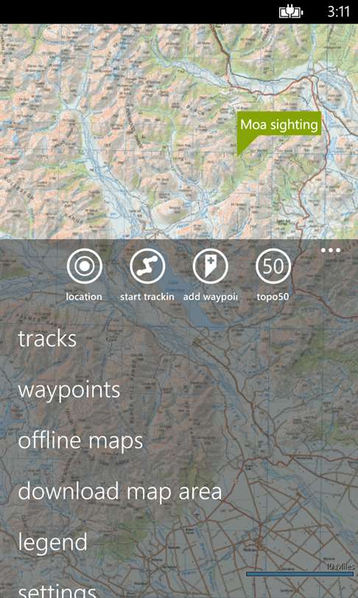Open settings from the menu
The width and height of the screenshot is (358, 598).
point(57,591)
